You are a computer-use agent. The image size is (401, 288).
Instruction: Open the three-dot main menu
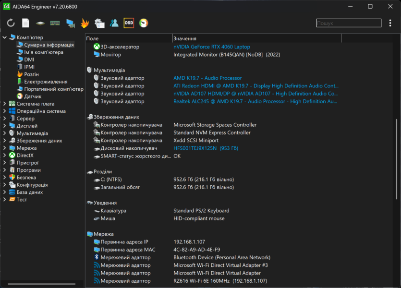[x=390, y=23]
